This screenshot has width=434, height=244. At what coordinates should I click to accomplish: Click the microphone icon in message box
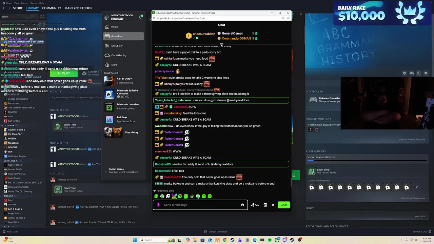click(x=158, y=205)
